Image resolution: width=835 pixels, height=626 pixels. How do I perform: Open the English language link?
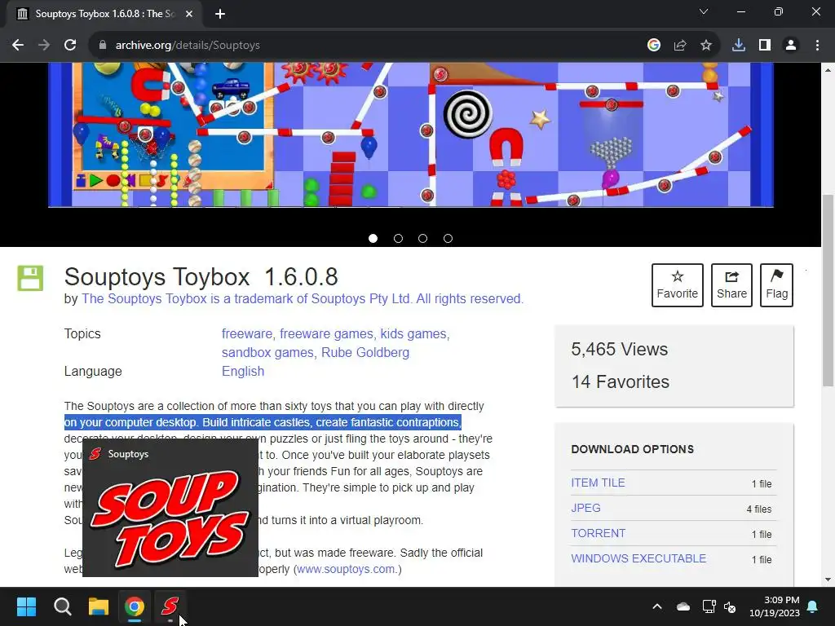click(x=243, y=371)
